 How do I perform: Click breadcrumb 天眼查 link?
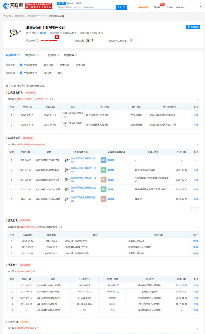7,16
